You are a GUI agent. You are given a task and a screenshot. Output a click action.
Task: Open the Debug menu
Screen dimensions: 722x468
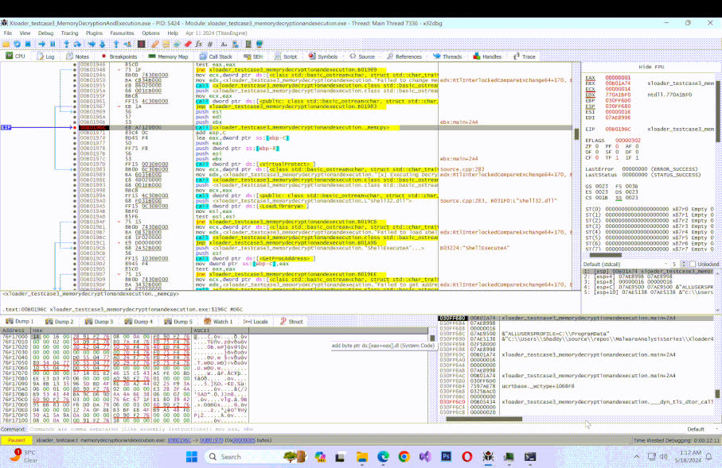point(45,33)
